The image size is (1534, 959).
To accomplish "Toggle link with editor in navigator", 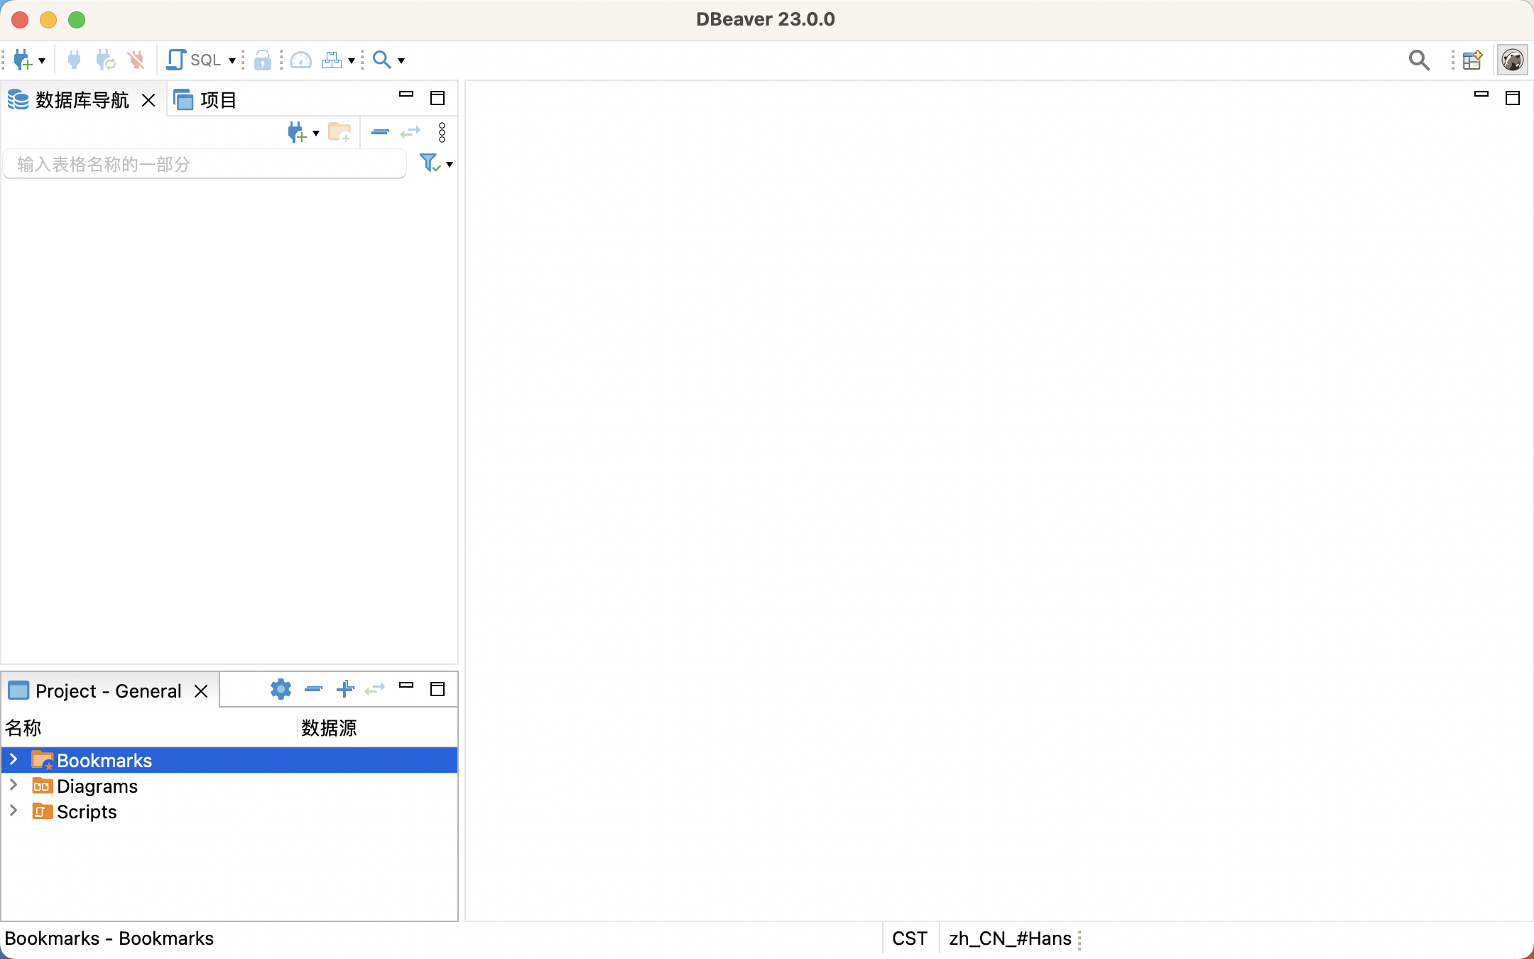I will [410, 132].
